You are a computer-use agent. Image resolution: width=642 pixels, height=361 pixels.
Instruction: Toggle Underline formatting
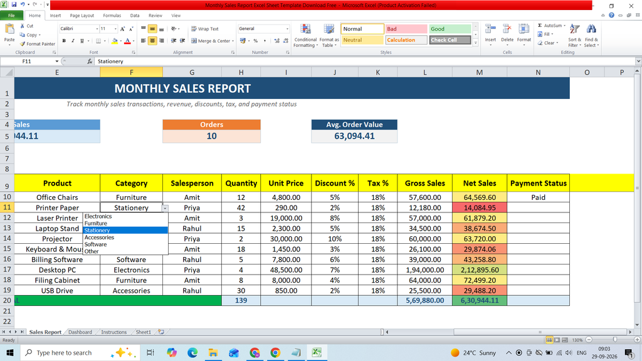82,41
